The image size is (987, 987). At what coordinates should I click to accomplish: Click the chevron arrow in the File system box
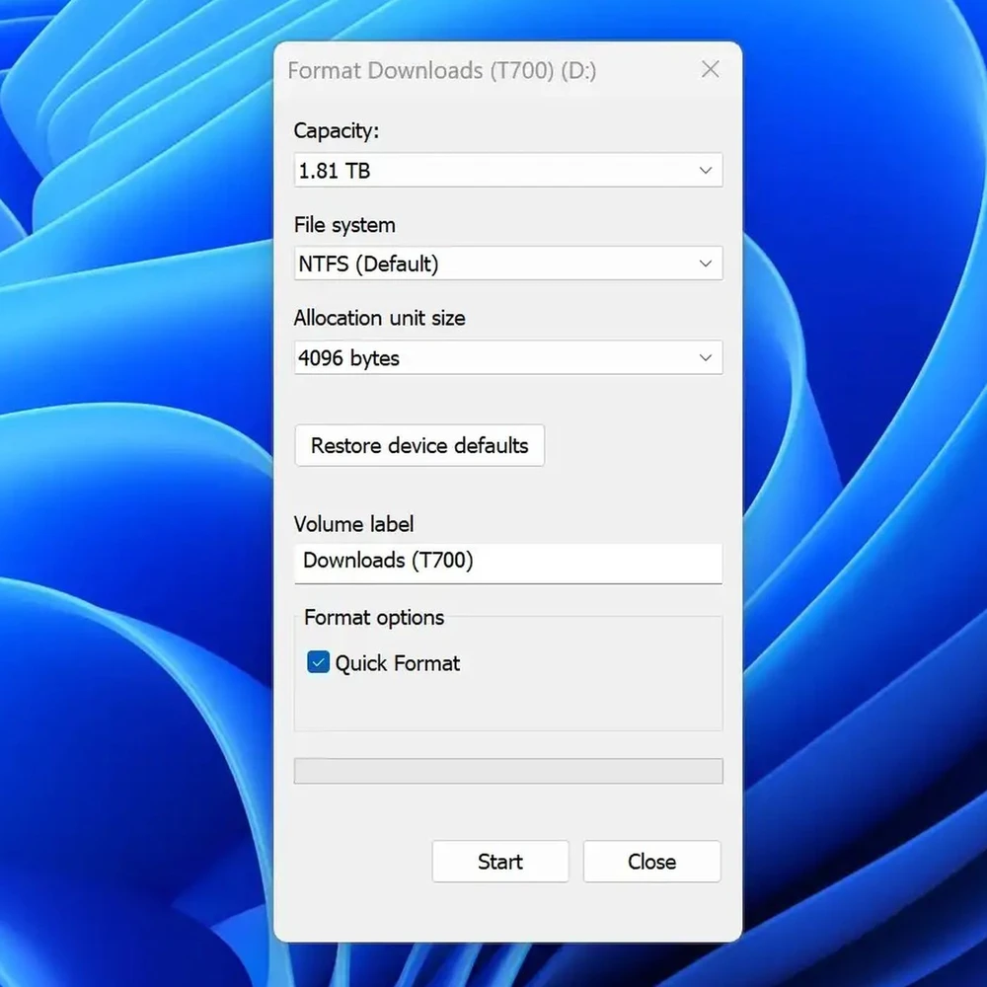click(705, 264)
